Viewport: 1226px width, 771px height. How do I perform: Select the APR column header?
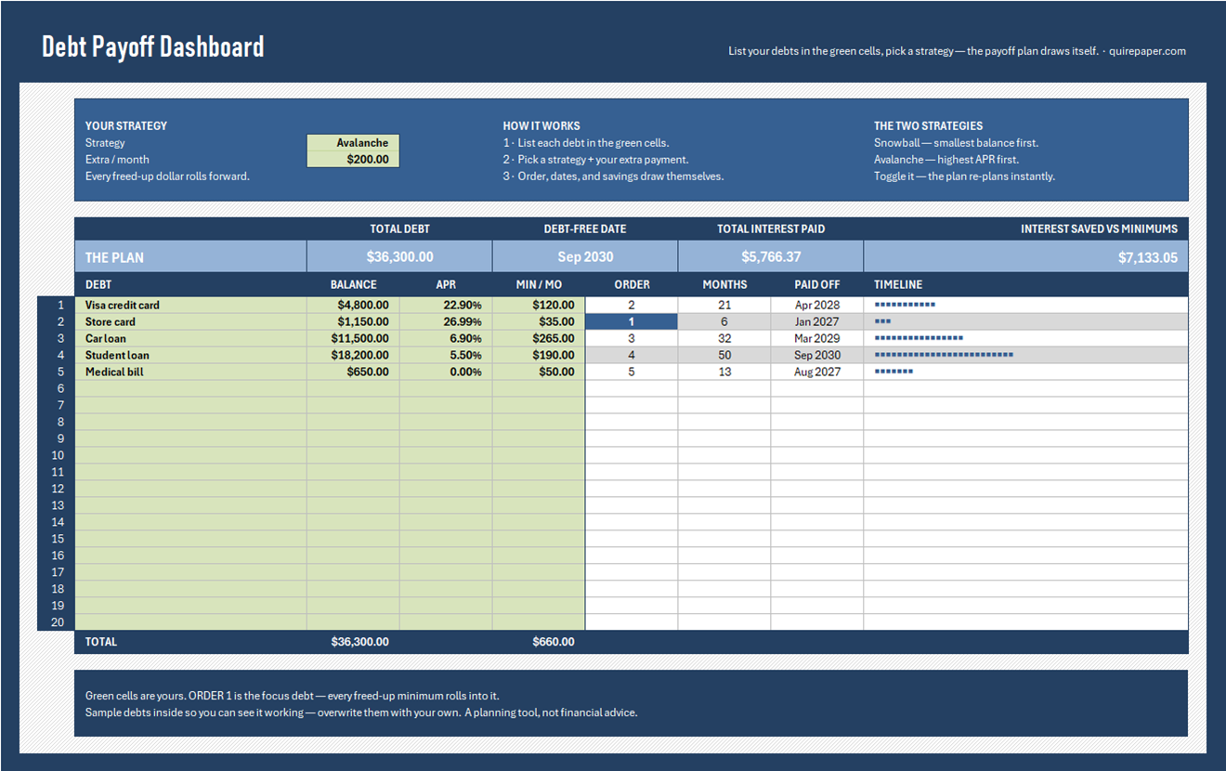[446, 284]
